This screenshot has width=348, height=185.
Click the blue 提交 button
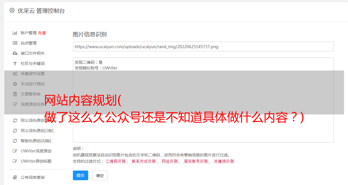(x=81, y=175)
